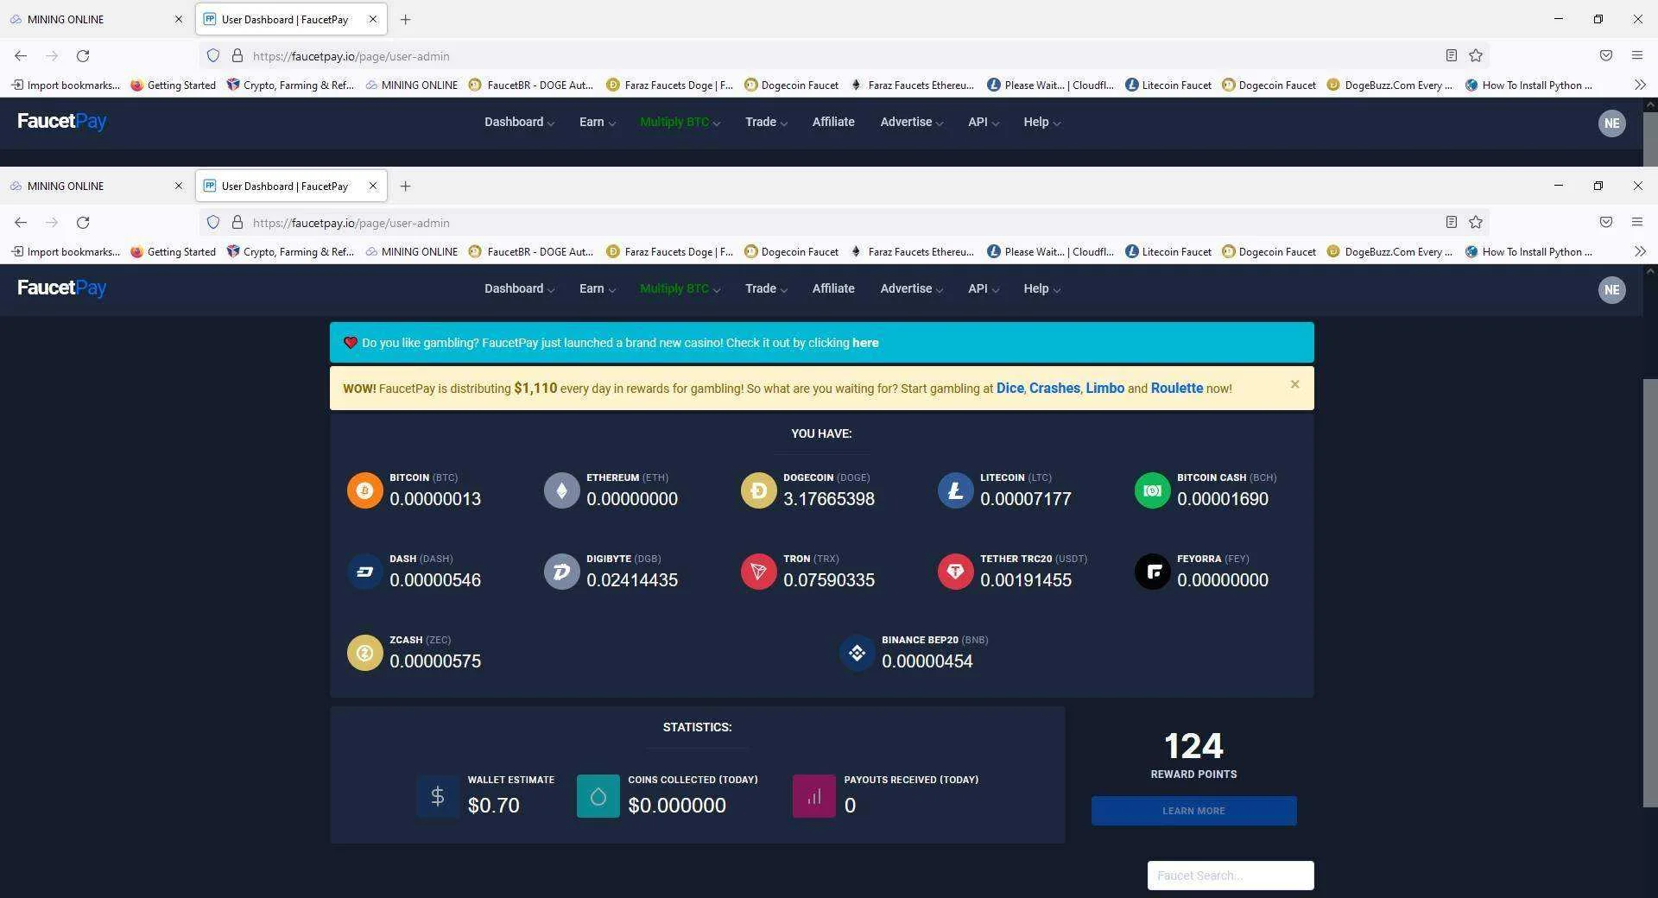
Task: Expand Help dropdown in lower FaucetPay navbar
Action: (x=1041, y=289)
